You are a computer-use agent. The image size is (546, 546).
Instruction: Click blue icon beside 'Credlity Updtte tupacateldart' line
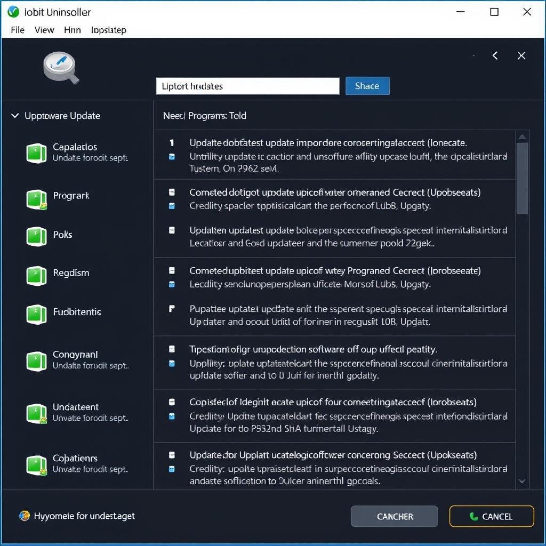(x=172, y=416)
